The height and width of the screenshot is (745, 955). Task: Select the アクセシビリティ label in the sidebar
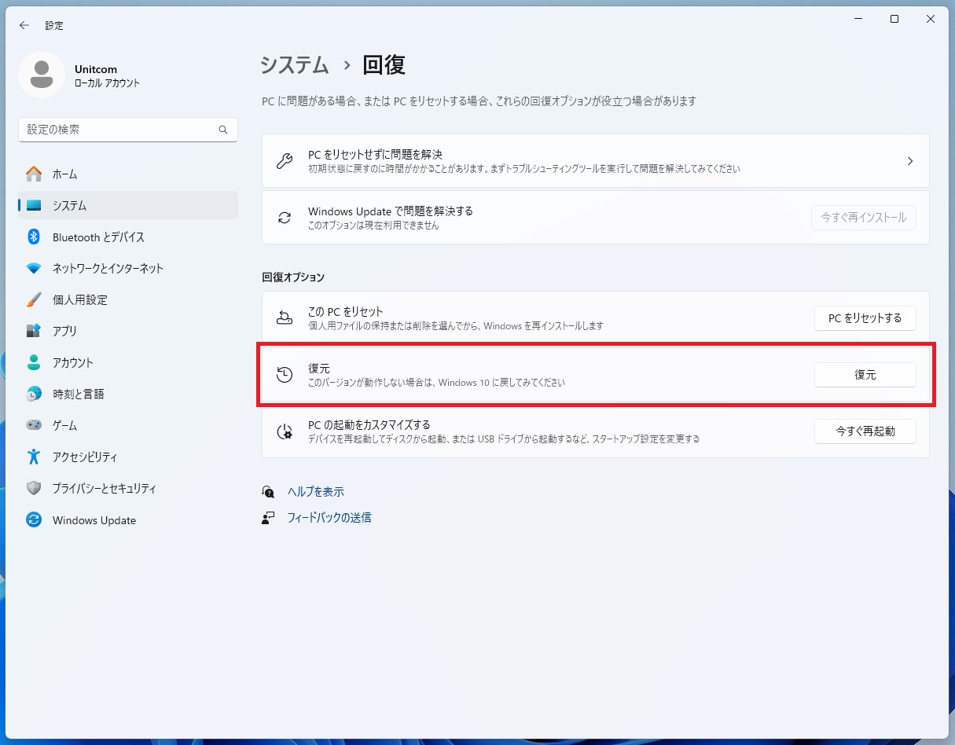[x=85, y=457]
